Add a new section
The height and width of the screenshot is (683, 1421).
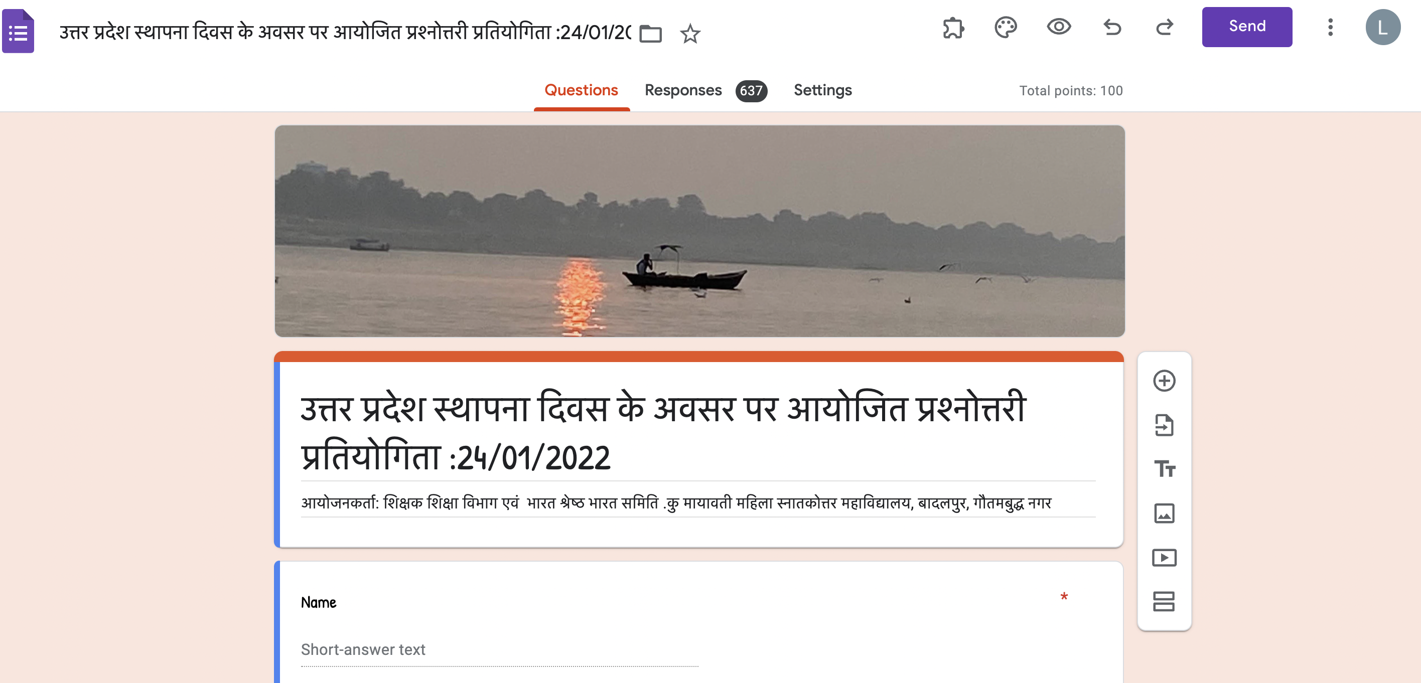1164,601
